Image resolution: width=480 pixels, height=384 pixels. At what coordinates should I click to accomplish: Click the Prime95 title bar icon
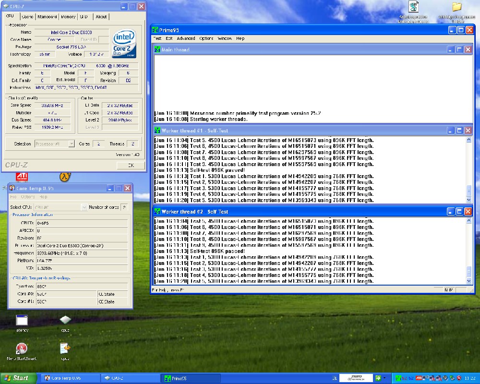155,30
